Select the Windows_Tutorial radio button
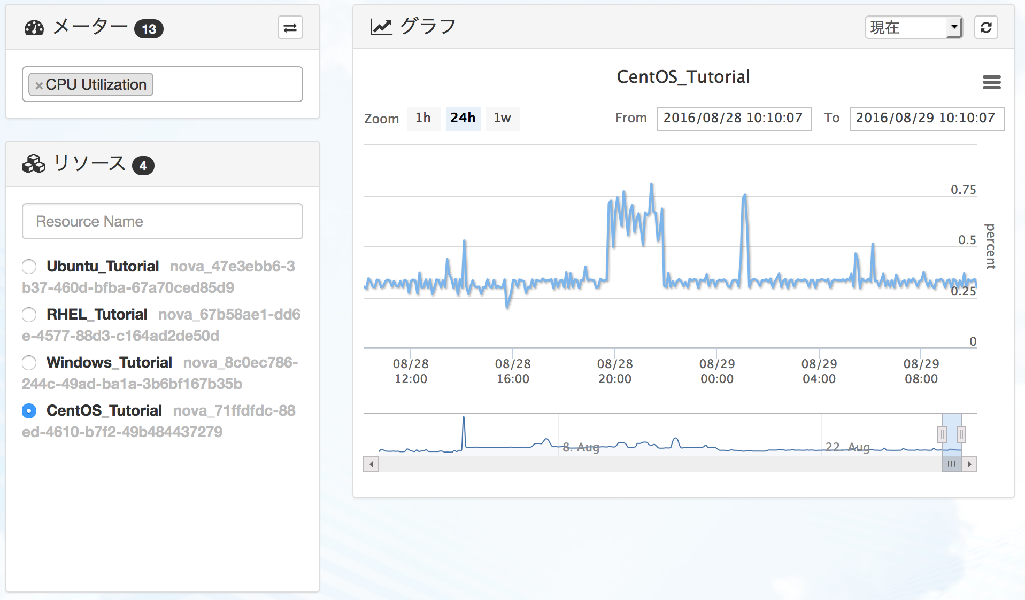The height and width of the screenshot is (600, 1025). (x=29, y=363)
